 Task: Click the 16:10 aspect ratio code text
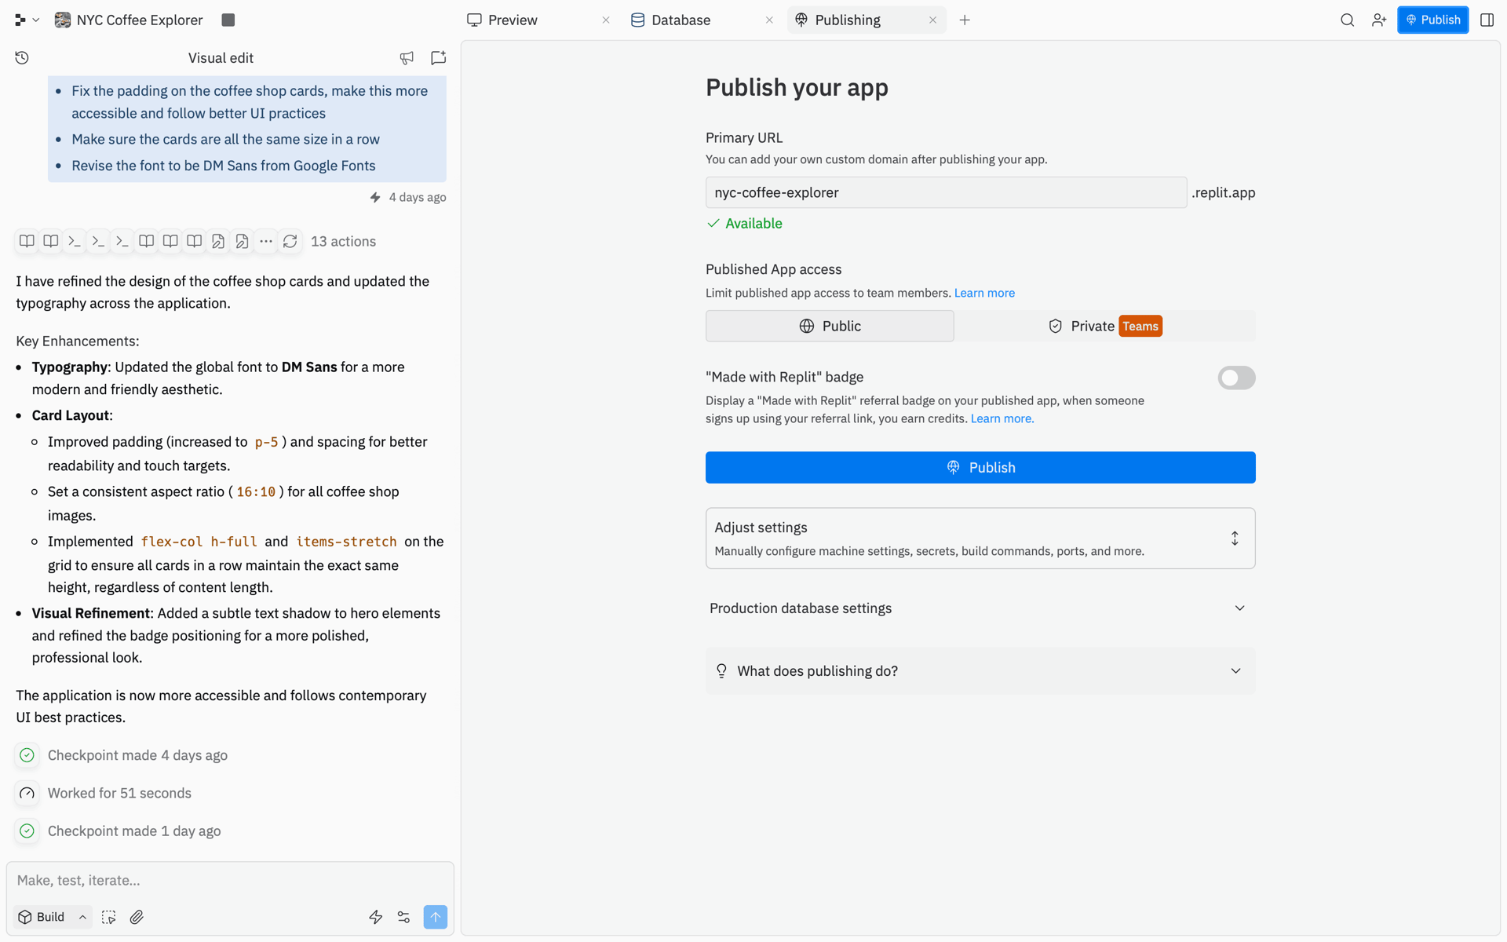(x=256, y=492)
